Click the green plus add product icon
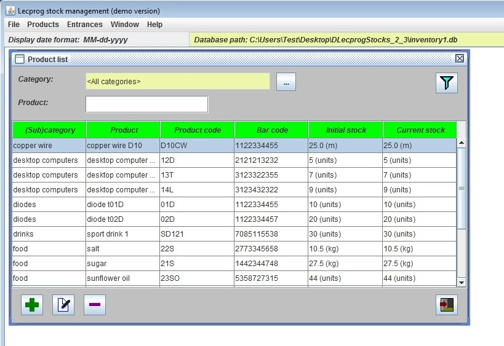Viewport: 504px width, 346px height. pyautogui.click(x=31, y=305)
